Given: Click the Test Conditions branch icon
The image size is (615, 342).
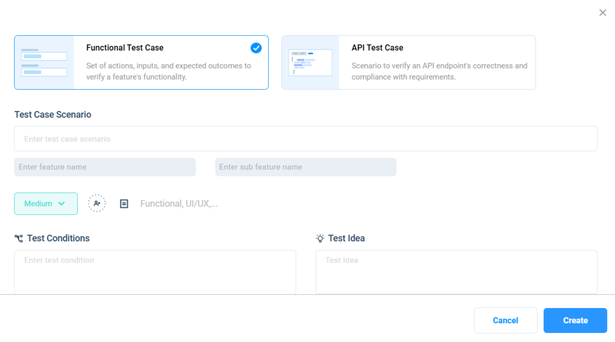Looking at the screenshot, I should 19,238.
